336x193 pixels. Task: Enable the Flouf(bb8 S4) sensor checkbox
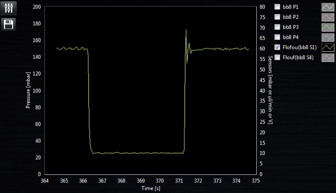[277, 57]
